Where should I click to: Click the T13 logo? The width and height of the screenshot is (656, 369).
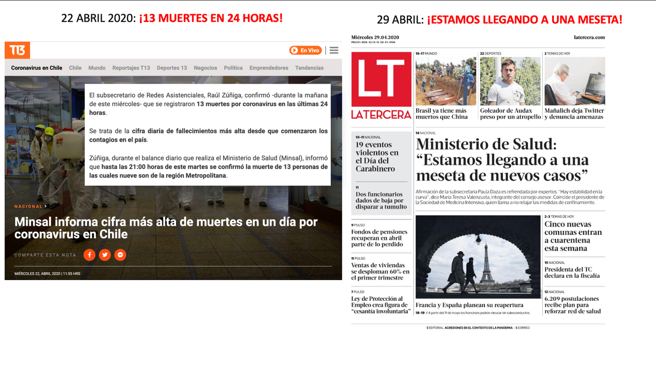(x=17, y=50)
